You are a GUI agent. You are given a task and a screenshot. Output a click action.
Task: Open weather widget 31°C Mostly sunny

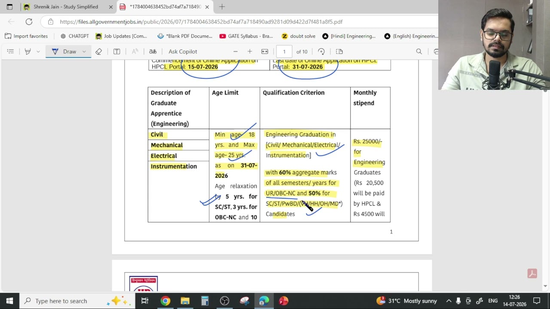pos(406,301)
